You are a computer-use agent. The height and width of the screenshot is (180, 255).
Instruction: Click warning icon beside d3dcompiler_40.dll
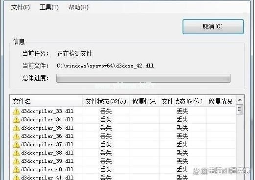pyautogui.click(x=16, y=170)
